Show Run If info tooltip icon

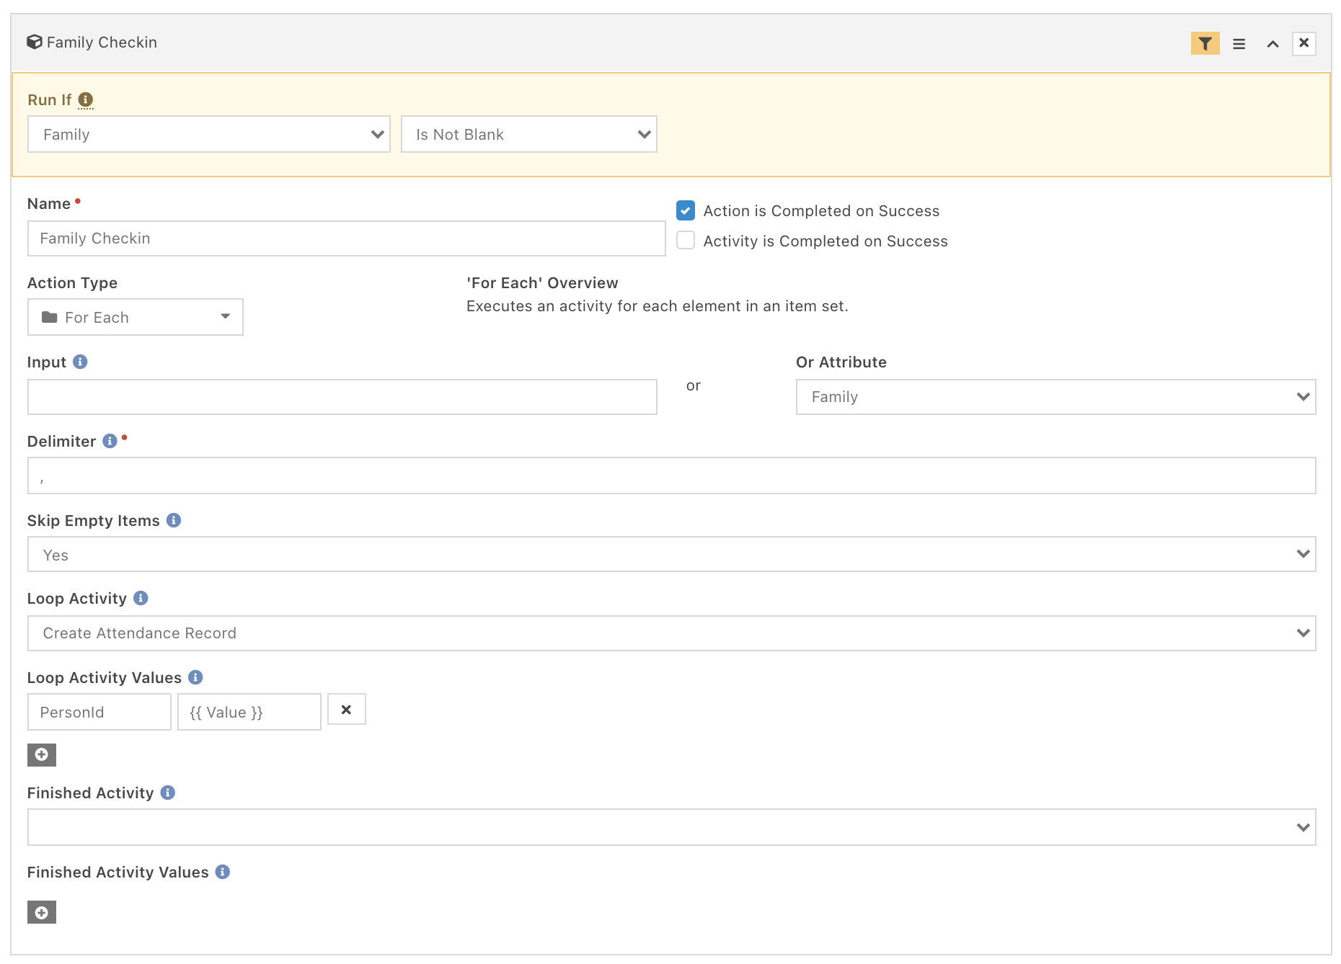[x=86, y=99]
